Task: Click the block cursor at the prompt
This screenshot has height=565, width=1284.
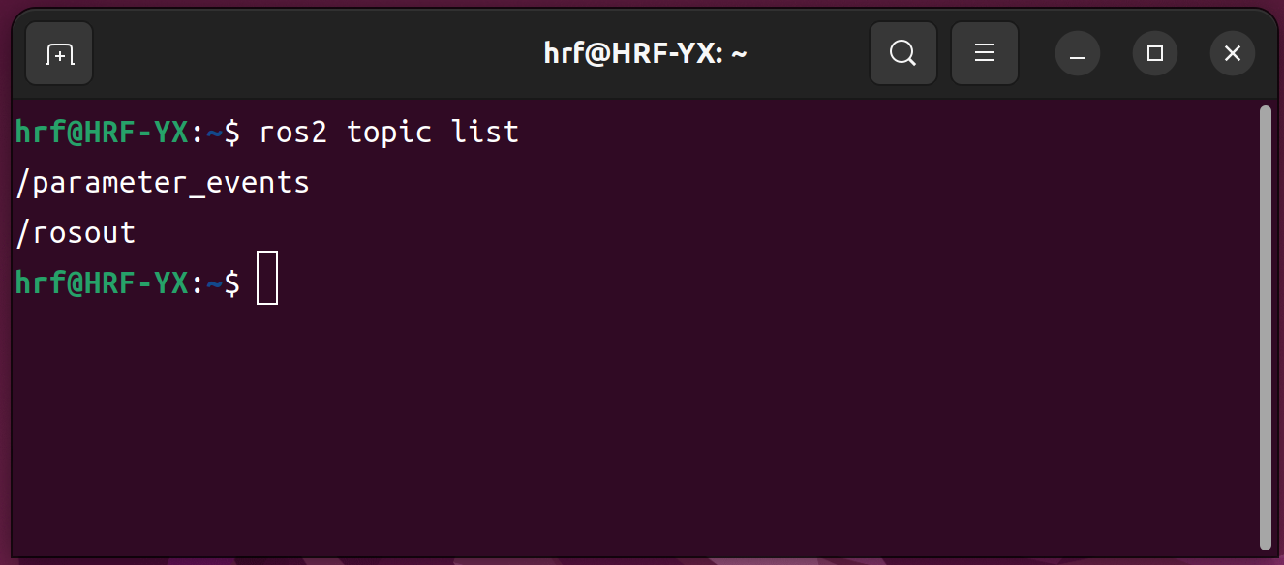Action: tap(267, 278)
